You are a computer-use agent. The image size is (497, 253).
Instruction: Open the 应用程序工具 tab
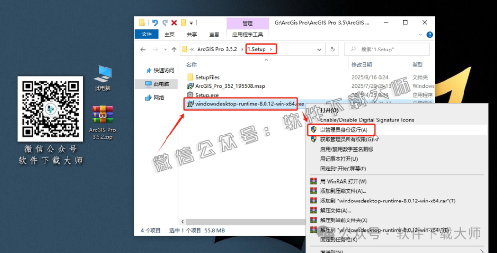click(x=248, y=34)
